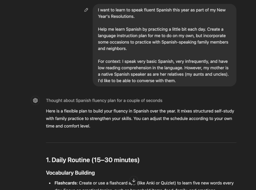
Task: Click the ChatGPT logo avatar
Action: click(x=35, y=100)
